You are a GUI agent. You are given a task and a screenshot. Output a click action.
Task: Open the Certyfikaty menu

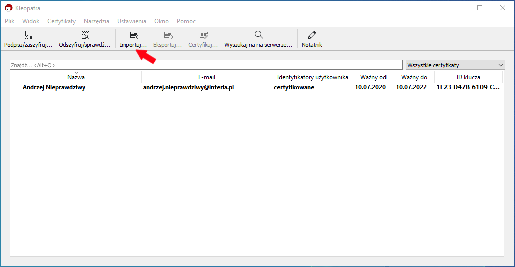[61, 21]
